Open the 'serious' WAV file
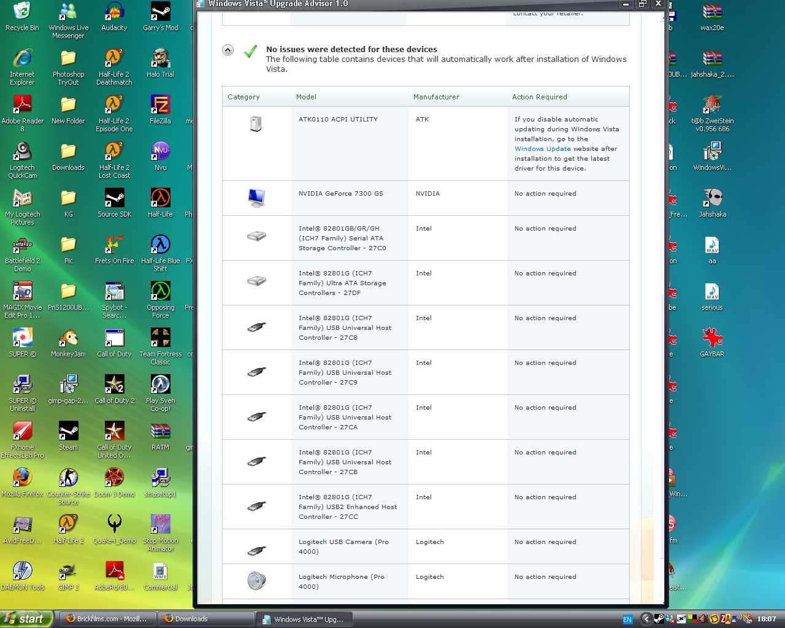The height and width of the screenshot is (628, 785). 712,297
